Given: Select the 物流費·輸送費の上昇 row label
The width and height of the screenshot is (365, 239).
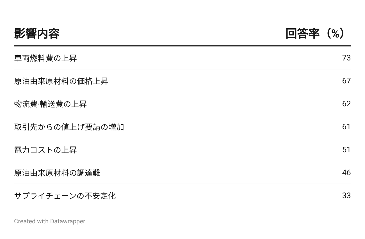Looking at the screenshot, I should pyautogui.click(x=51, y=104).
